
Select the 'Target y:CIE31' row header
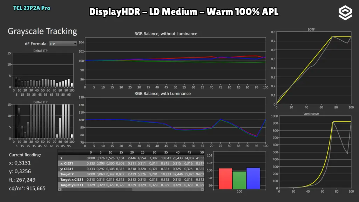point(72,185)
